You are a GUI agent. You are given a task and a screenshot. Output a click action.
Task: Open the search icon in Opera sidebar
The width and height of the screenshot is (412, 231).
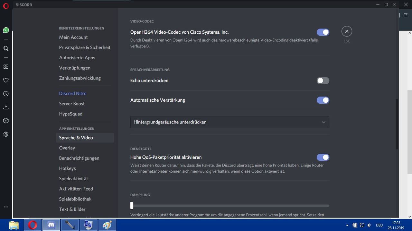[x=6, y=48]
